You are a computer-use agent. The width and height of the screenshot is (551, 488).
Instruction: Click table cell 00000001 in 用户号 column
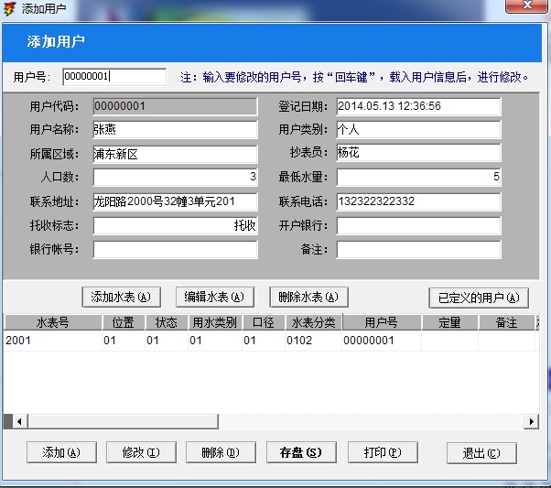(382, 341)
